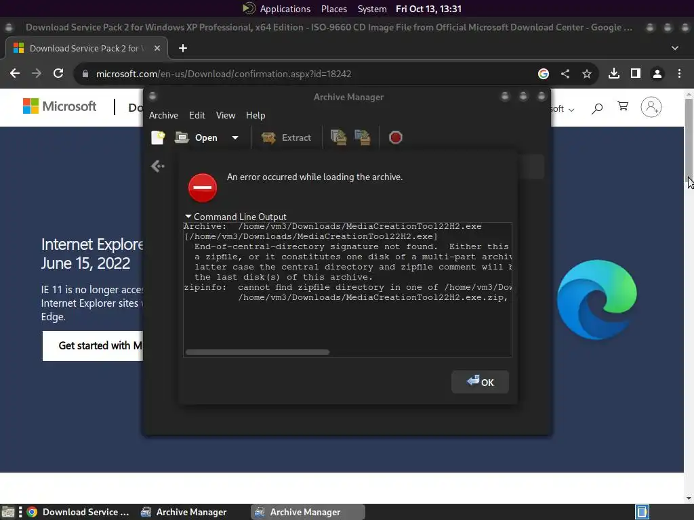
Task: Switch to active Archive Manager taskbar entry
Action: (x=307, y=512)
